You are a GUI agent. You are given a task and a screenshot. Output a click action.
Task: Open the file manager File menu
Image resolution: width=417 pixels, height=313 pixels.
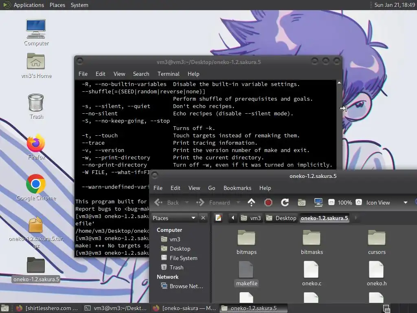[158, 188]
